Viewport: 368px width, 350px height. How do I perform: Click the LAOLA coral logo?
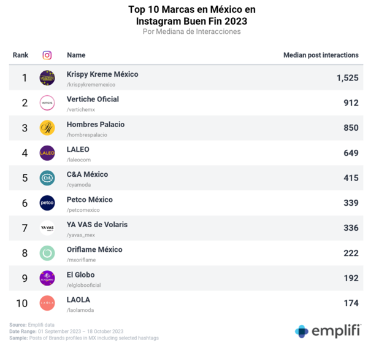click(x=47, y=303)
